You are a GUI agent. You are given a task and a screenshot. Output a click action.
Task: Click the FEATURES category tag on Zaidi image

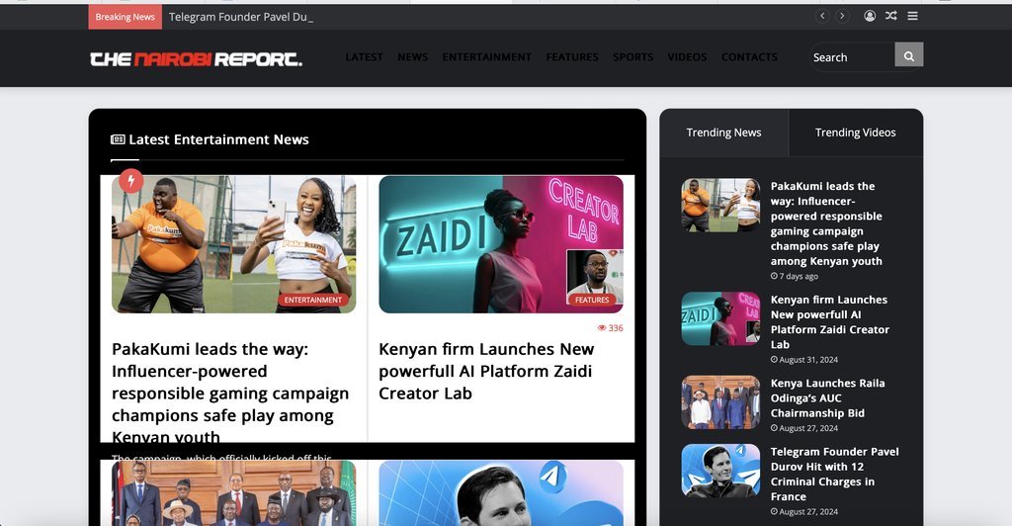(x=592, y=301)
